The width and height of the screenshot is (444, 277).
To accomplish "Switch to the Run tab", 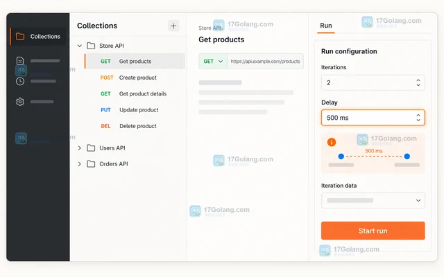I will click(326, 26).
